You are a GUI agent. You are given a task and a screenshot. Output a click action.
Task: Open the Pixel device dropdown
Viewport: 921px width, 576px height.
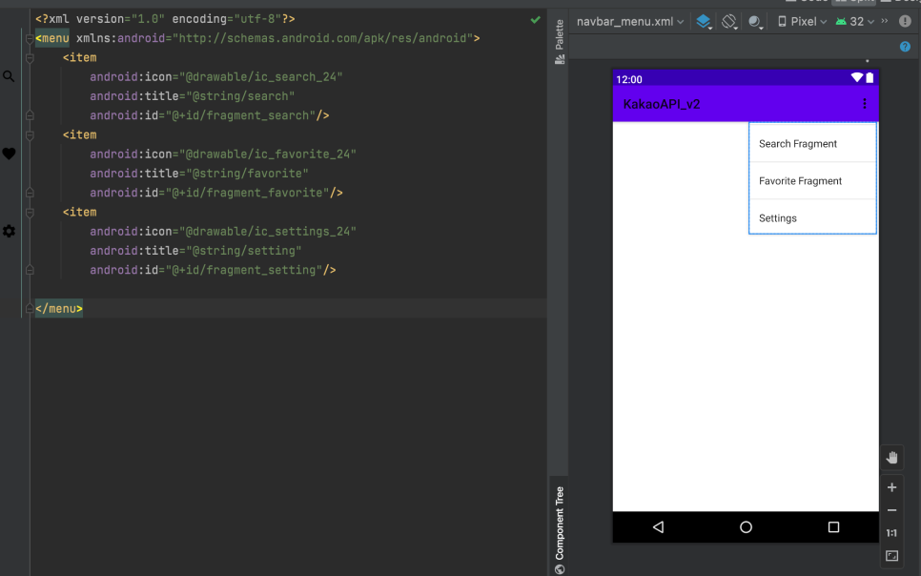tap(803, 22)
